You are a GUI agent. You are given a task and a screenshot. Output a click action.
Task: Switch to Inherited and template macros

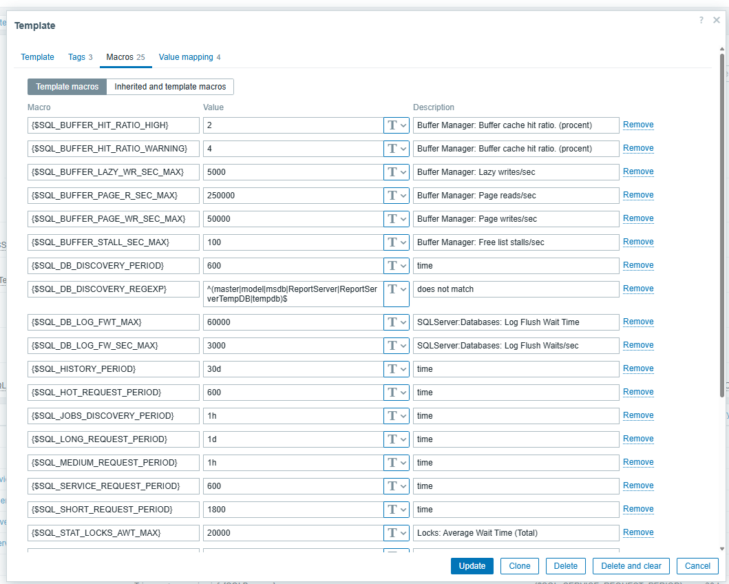[170, 87]
